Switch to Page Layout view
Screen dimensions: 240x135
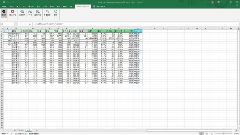(207, 133)
